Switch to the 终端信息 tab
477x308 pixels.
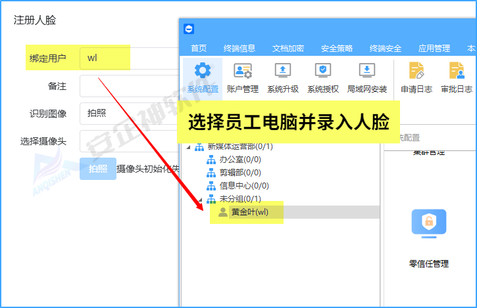tap(239, 49)
